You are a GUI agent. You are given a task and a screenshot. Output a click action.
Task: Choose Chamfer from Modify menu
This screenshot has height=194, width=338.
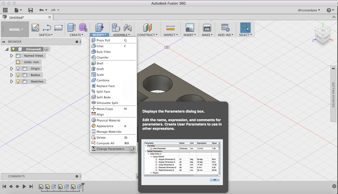113,58
